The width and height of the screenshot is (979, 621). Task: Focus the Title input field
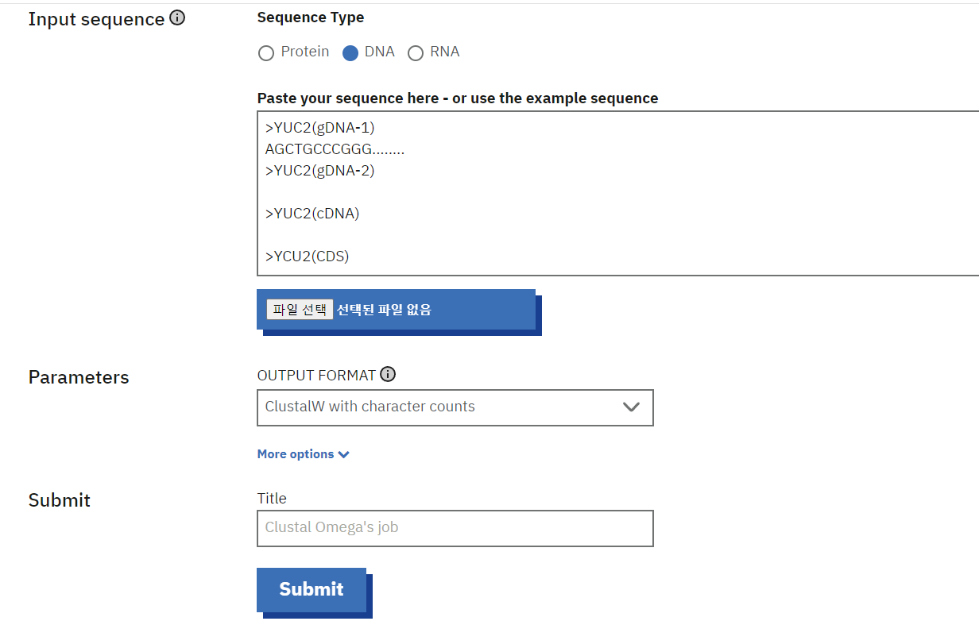[x=455, y=528]
